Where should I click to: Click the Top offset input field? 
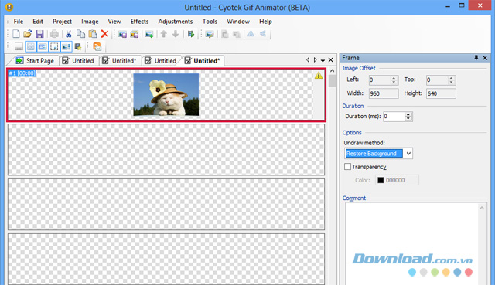click(437, 80)
